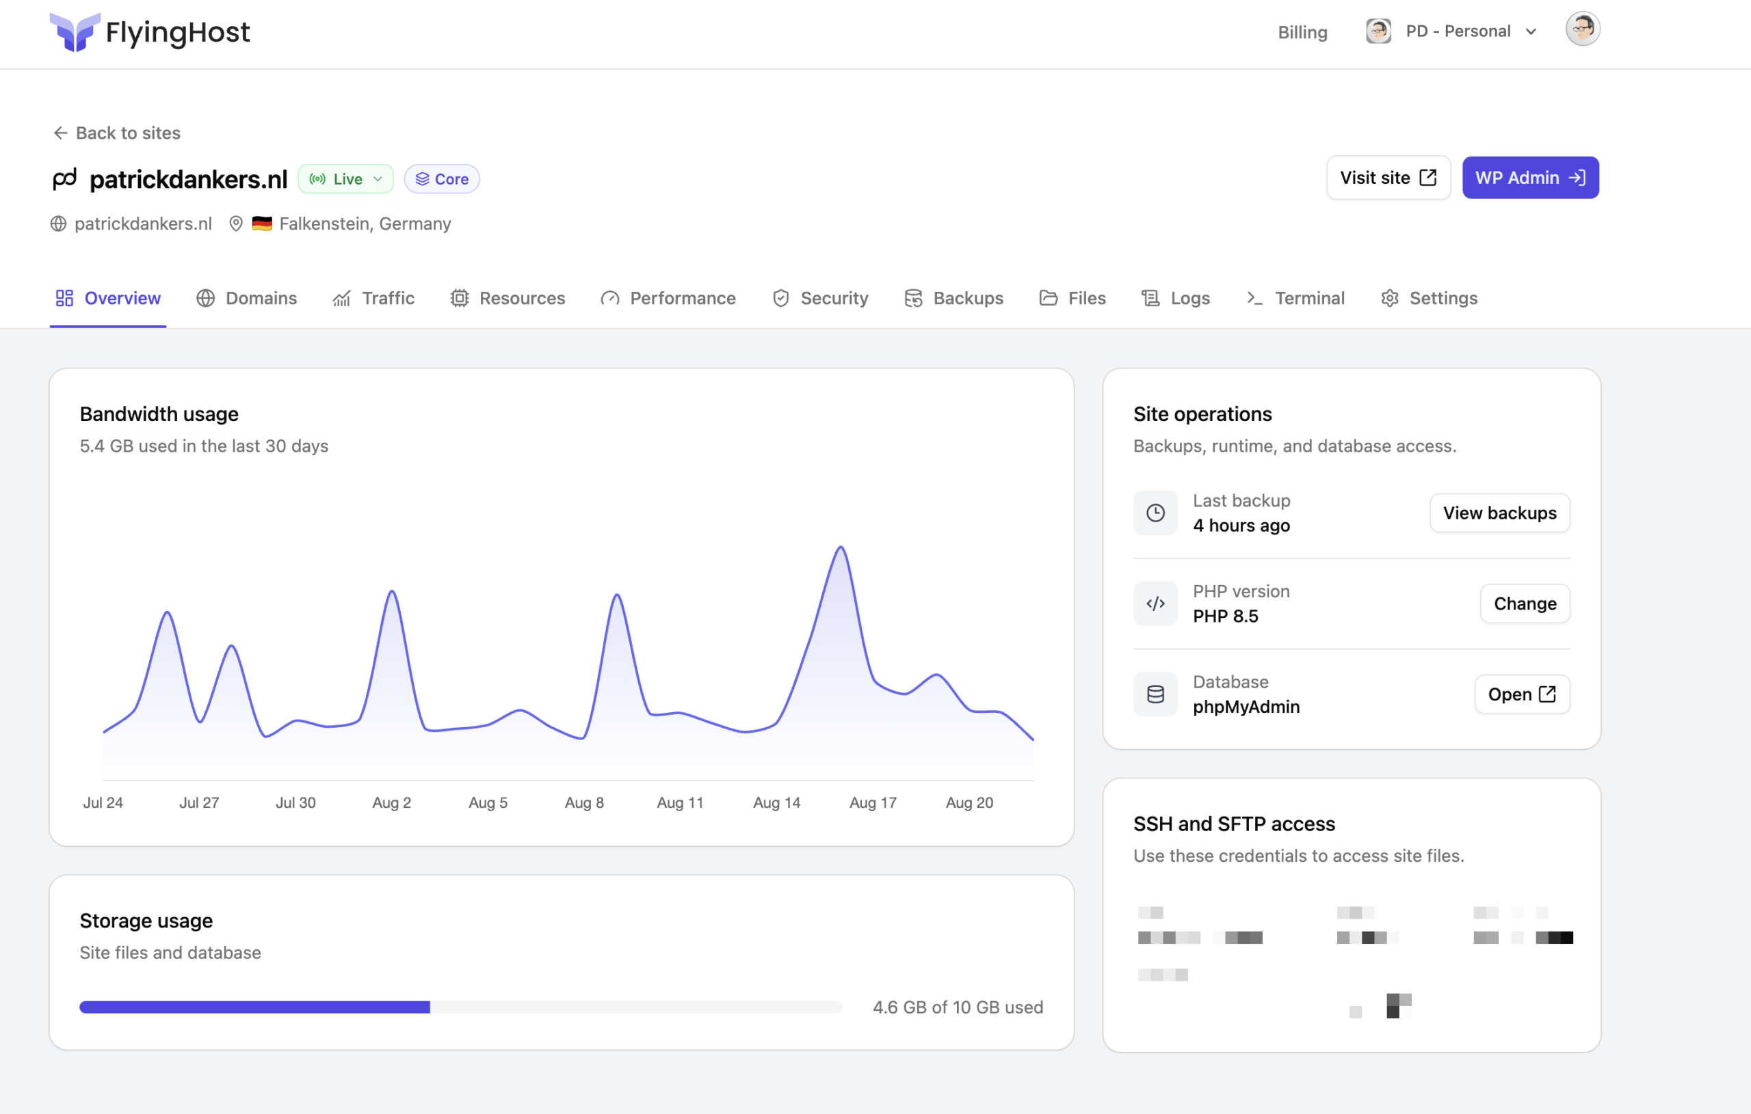Viewport: 1751px width, 1114px height.
Task: Click the clock icon beside Last backup
Action: [1155, 513]
